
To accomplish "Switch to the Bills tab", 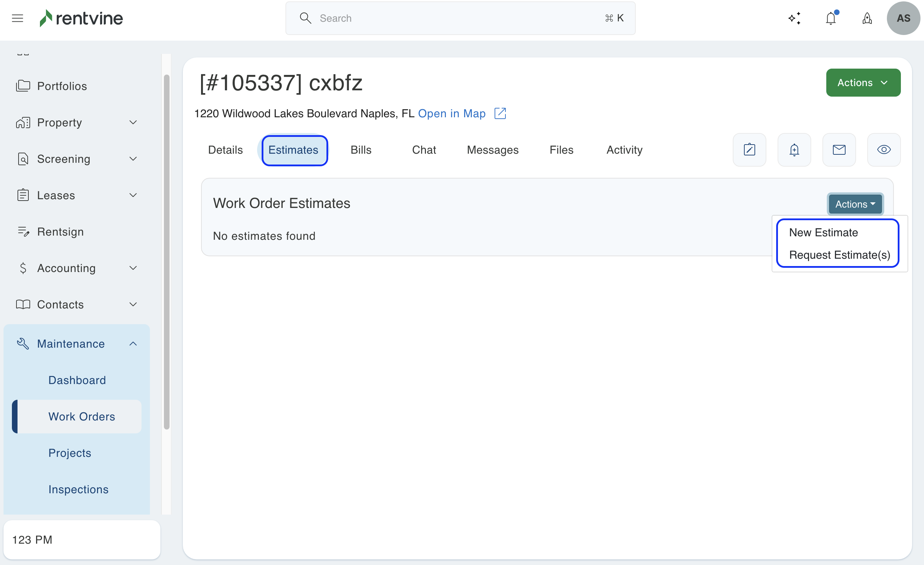I will coord(361,150).
